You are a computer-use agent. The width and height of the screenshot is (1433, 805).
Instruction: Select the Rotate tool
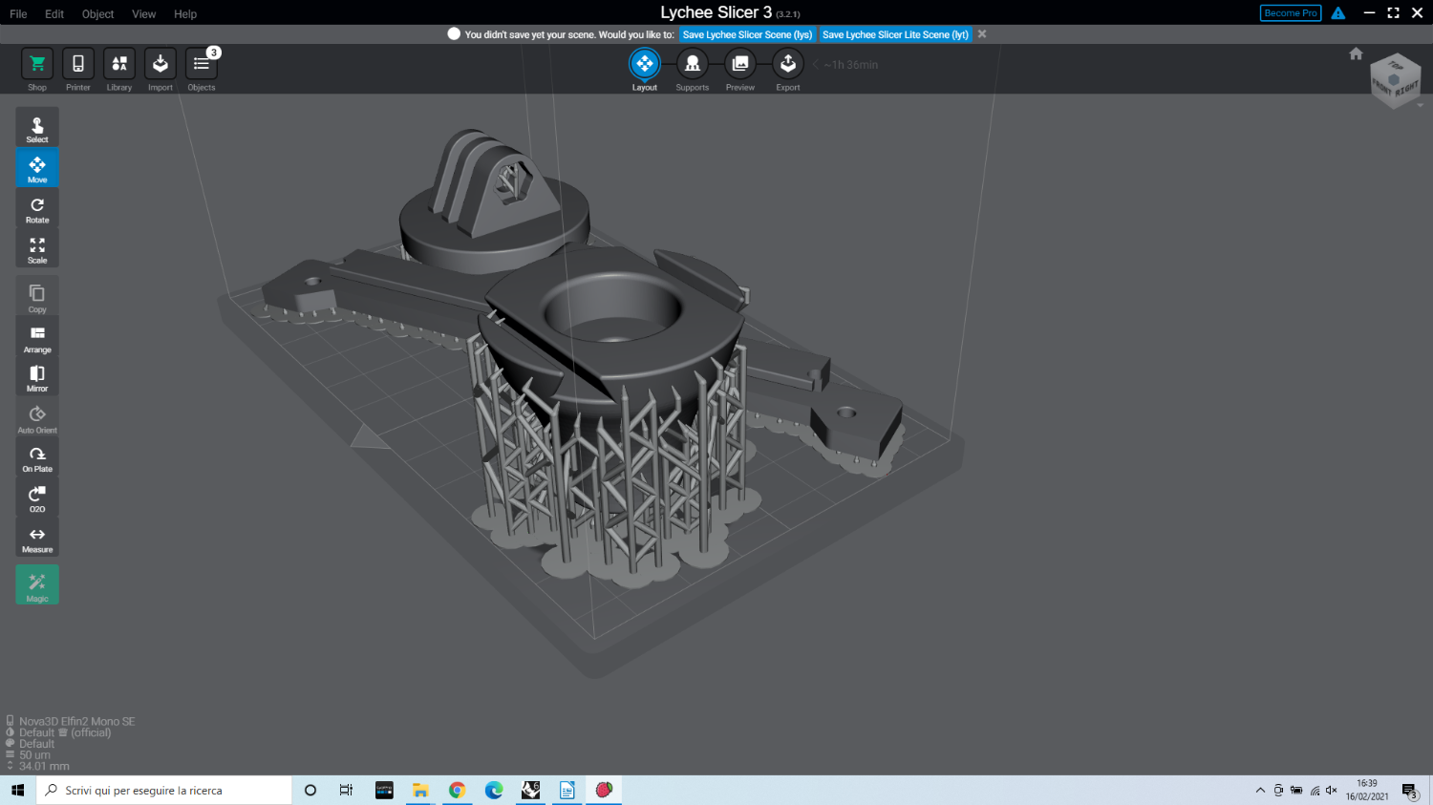[37, 209]
